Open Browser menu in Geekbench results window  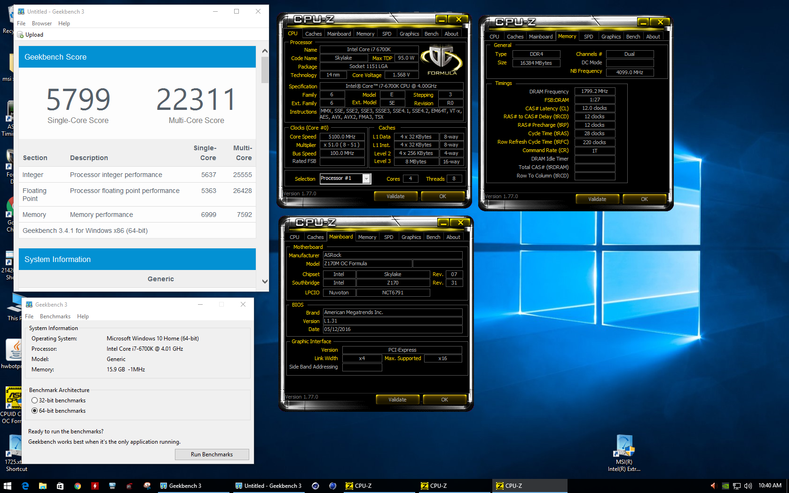pos(42,23)
